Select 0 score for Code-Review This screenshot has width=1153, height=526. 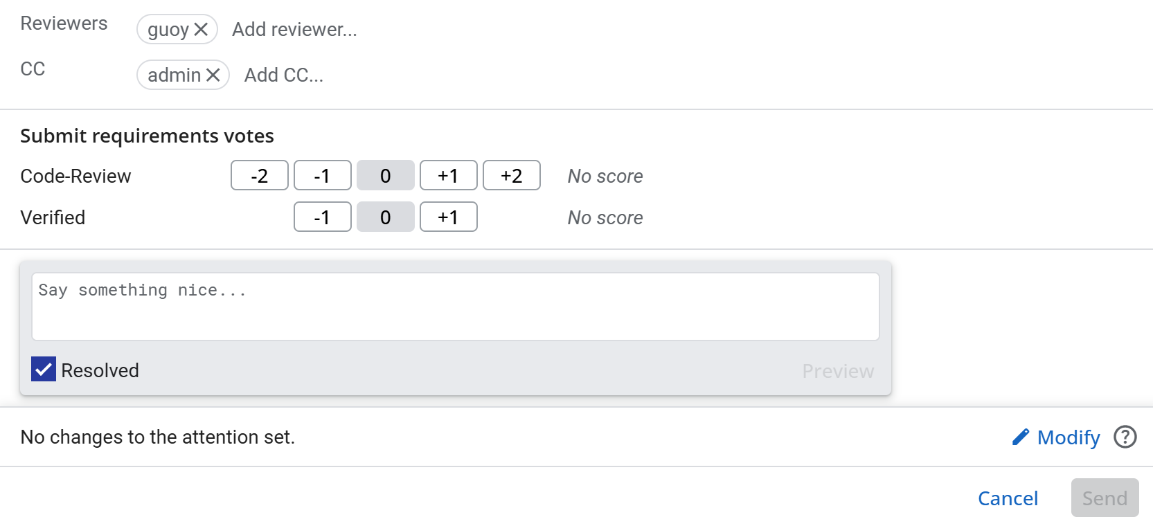[385, 176]
